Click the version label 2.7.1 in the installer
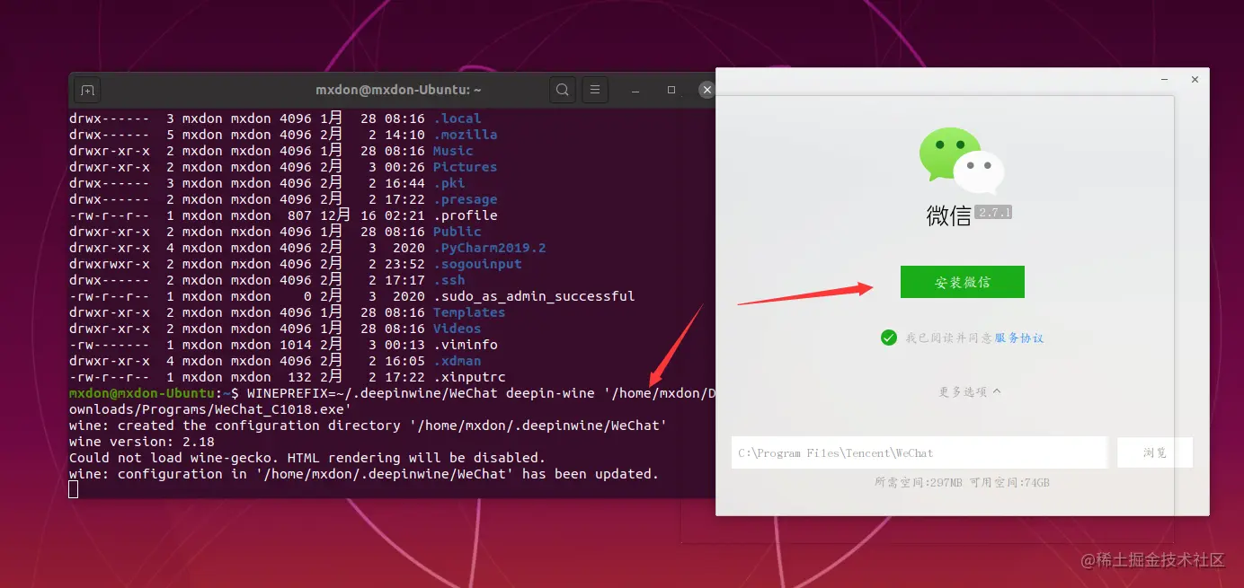 995,213
